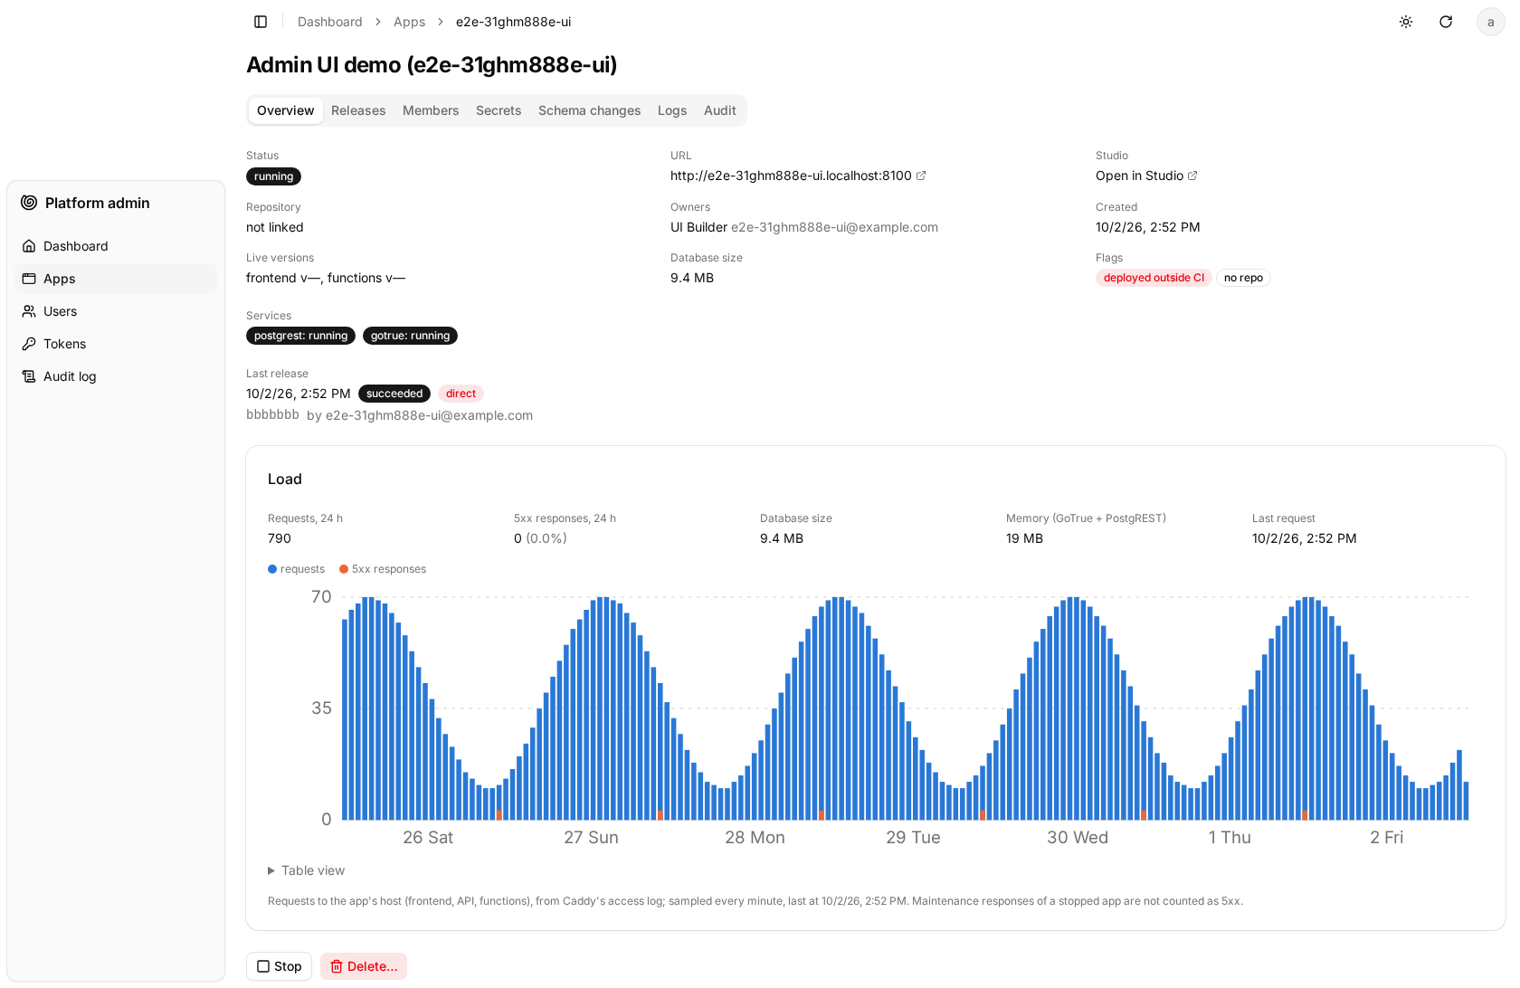Click the Stop button
The height and width of the screenshot is (988, 1520).
point(279,966)
